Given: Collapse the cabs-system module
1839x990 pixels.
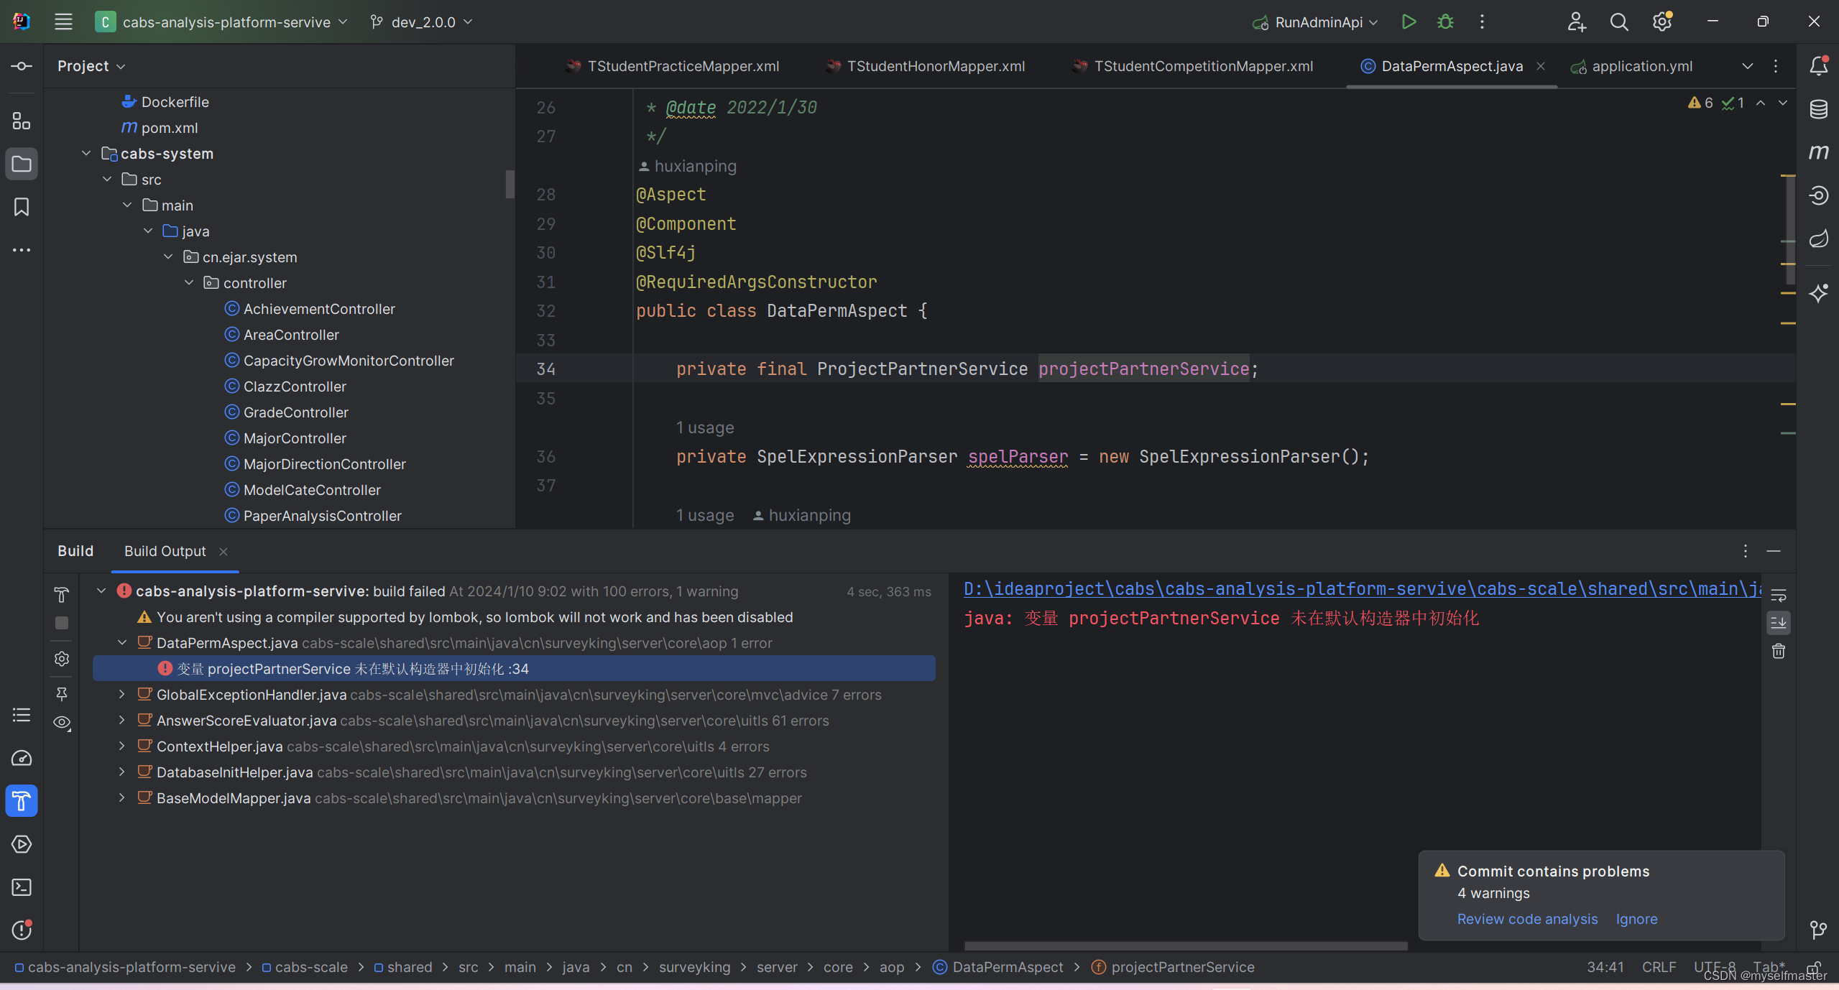Looking at the screenshot, I should click(x=86, y=154).
